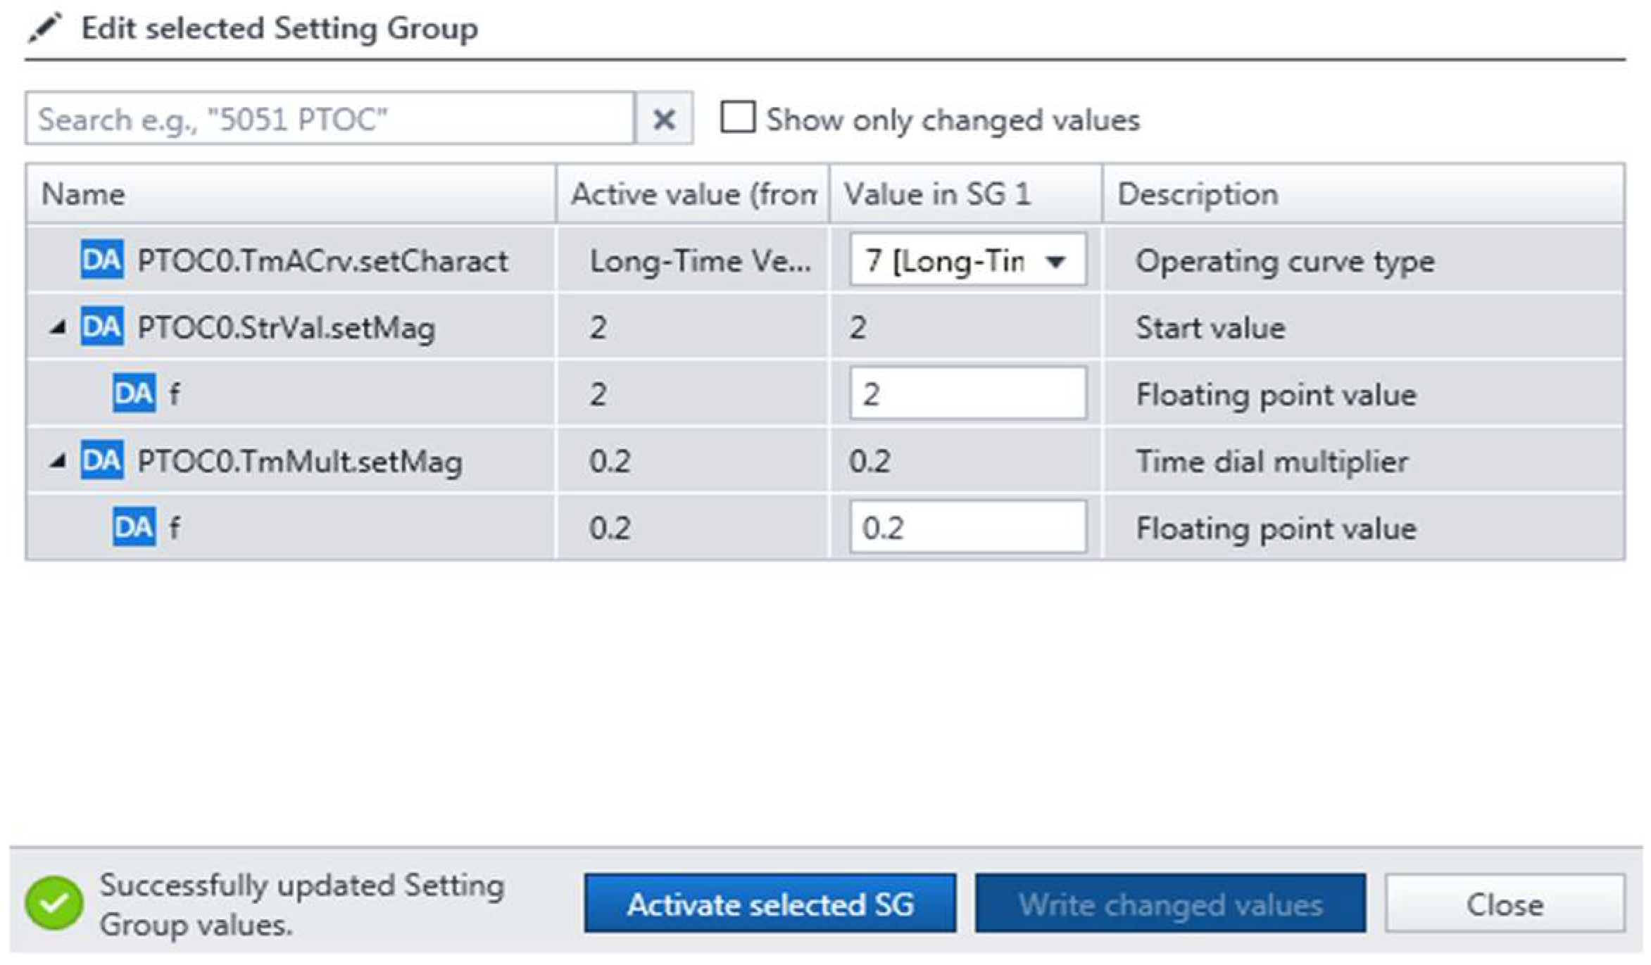
Task: Clear search with the X button
Action: click(663, 120)
